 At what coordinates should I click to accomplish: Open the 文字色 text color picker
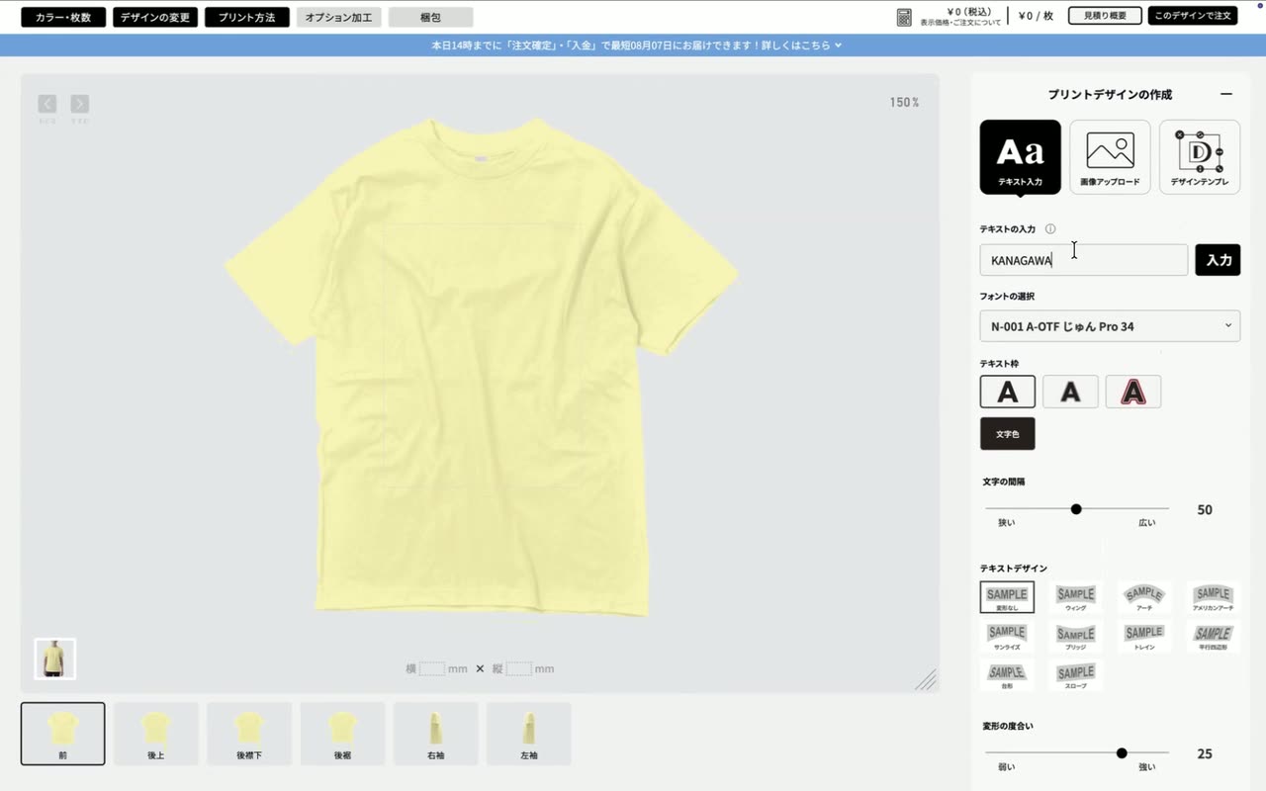(x=1008, y=434)
